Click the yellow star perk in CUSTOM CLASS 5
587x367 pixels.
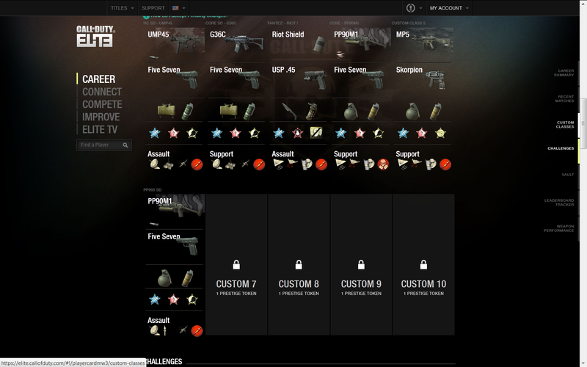(441, 133)
